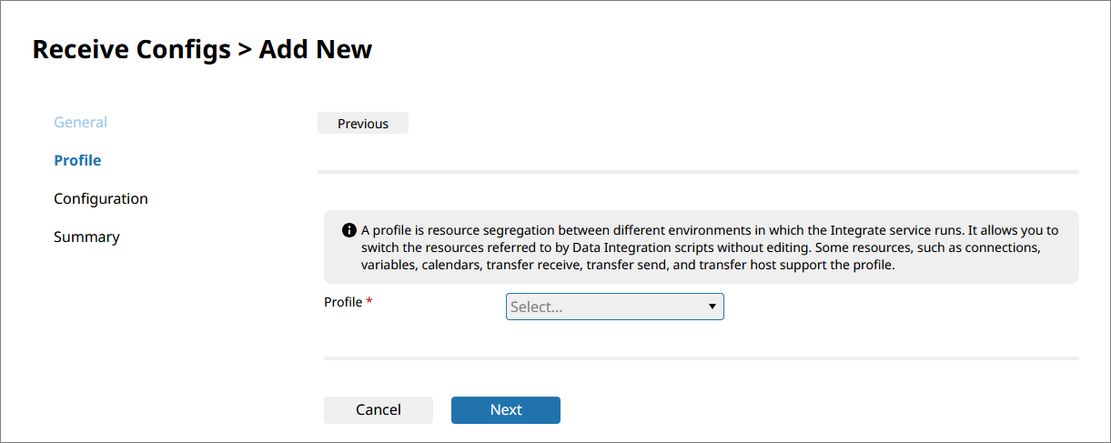Click the breadcrumb arrow separator in the title

click(x=244, y=49)
